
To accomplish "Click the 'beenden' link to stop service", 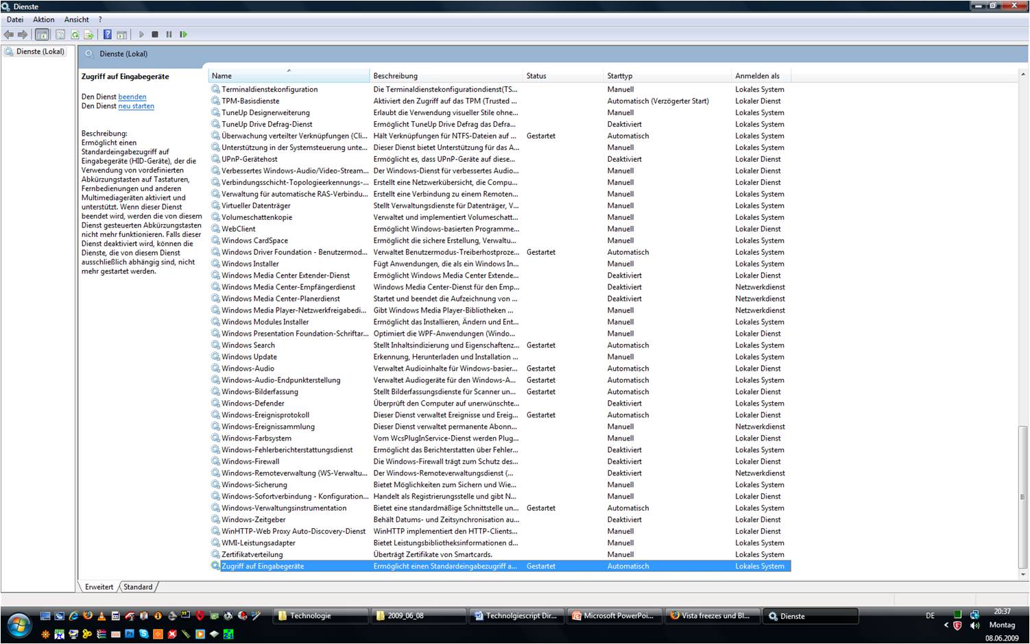I will point(132,97).
